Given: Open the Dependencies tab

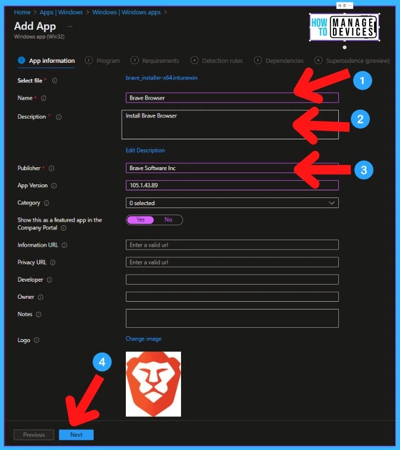Looking at the screenshot, I should pyautogui.click(x=279, y=61).
